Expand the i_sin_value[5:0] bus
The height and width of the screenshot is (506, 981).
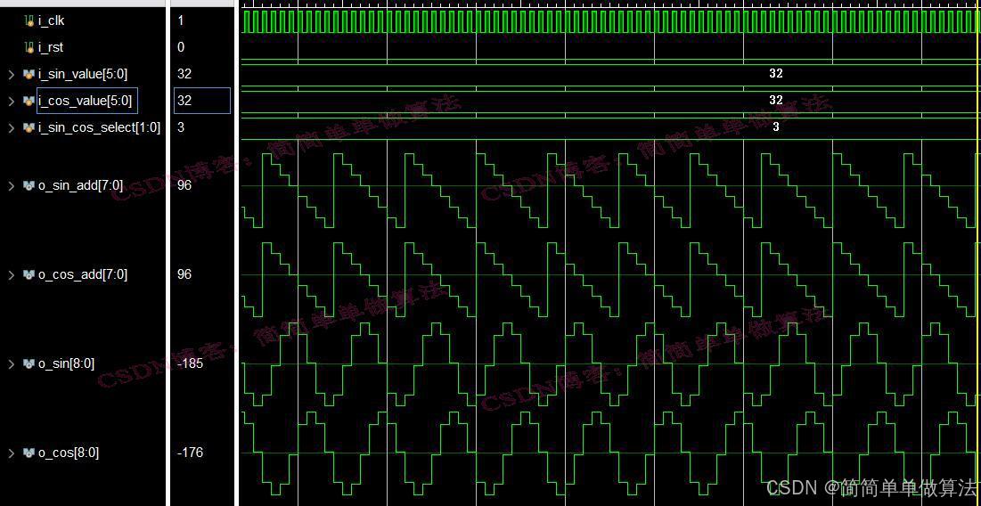pyautogui.click(x=11, y=75)
